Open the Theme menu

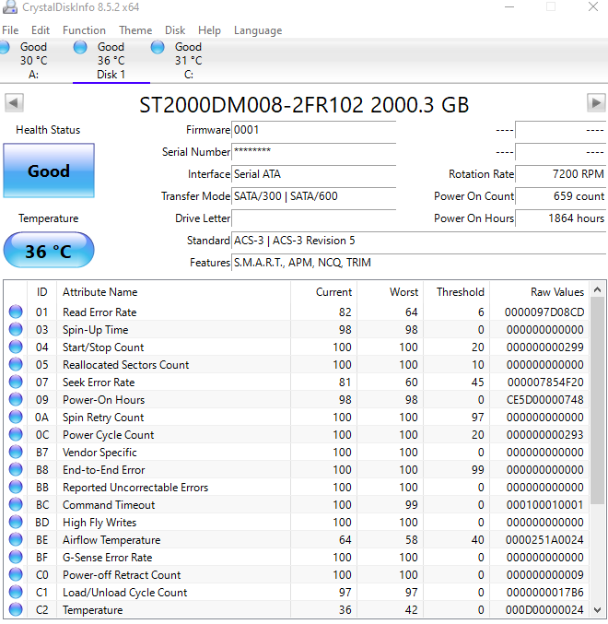coord(135,30)
